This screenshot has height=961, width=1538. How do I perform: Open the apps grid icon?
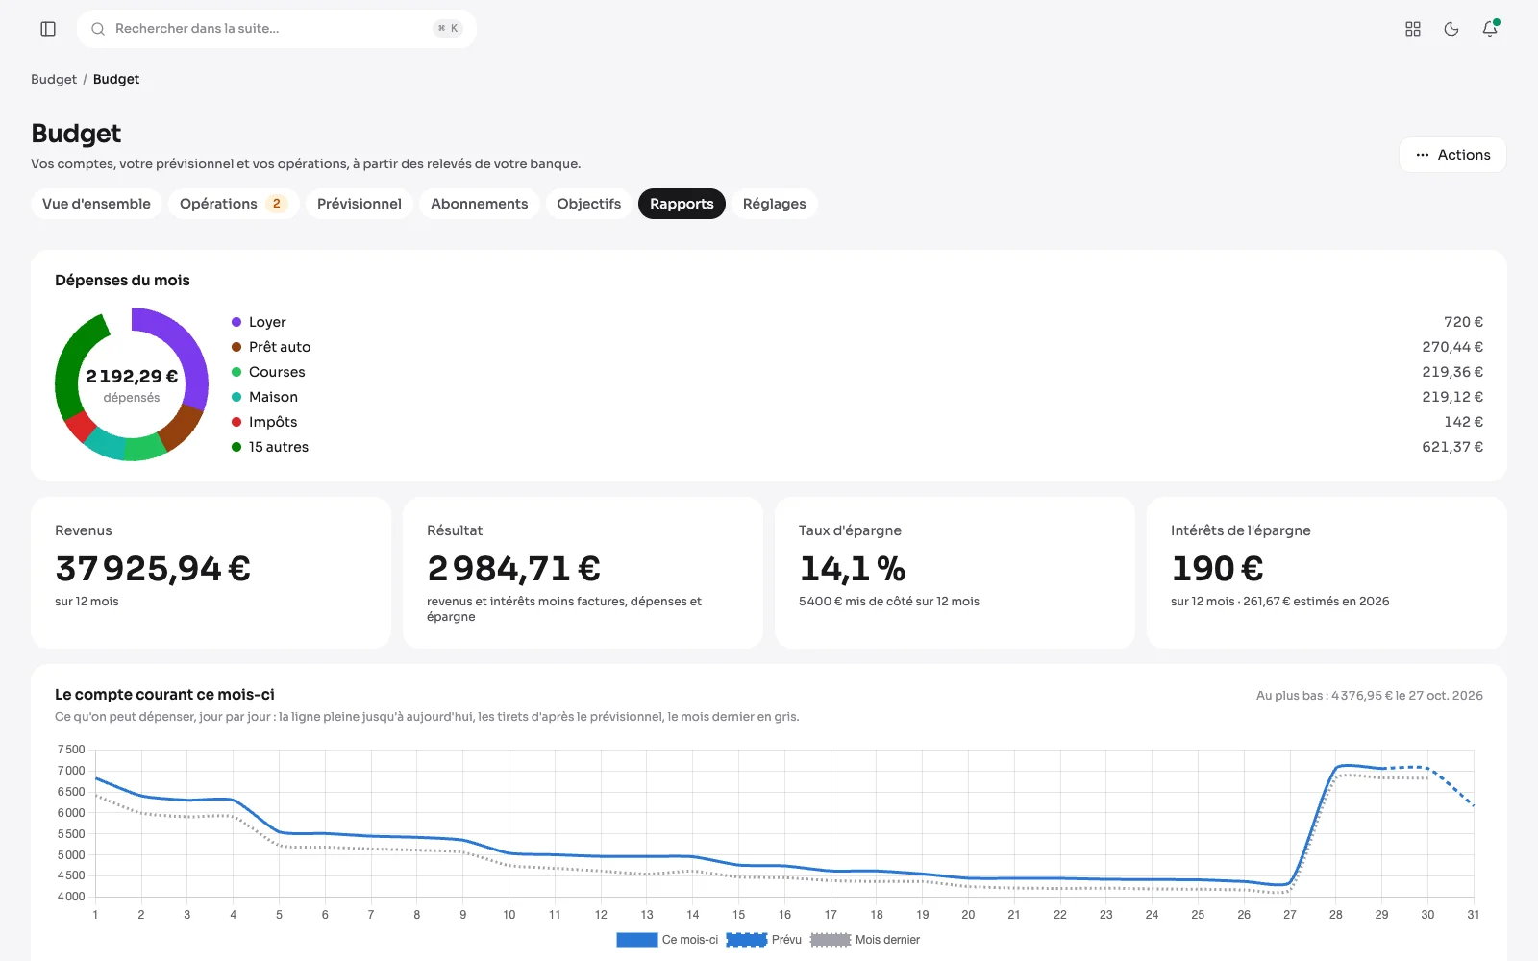1413,29
